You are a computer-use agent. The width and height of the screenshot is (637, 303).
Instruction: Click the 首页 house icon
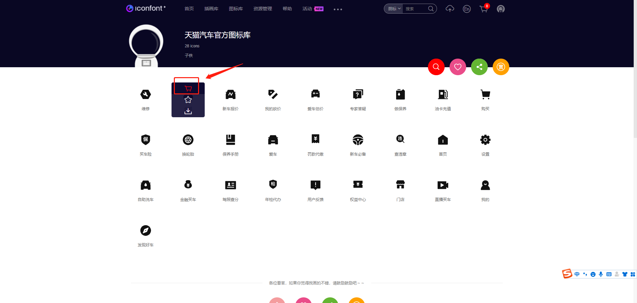pos(443,140)
